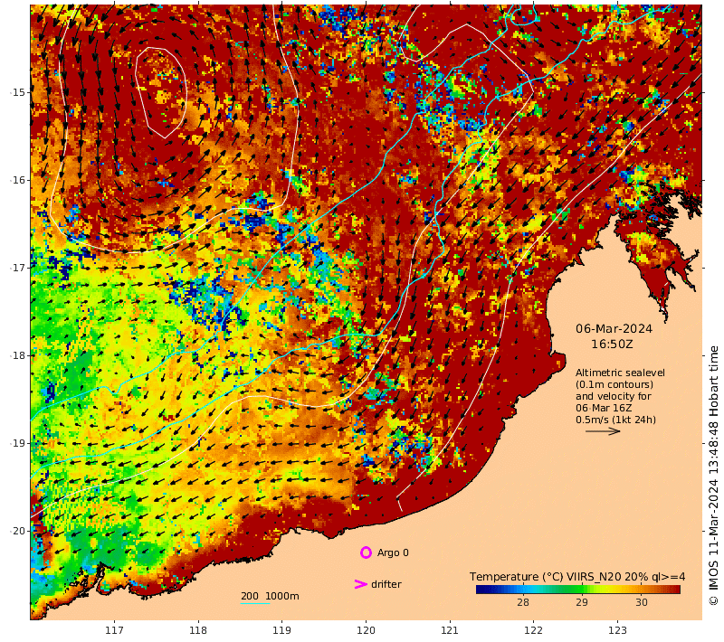Click the longitude axis label 123
Image resolution: width=724 pixels, height=642 pixels.
click(617, 630)
